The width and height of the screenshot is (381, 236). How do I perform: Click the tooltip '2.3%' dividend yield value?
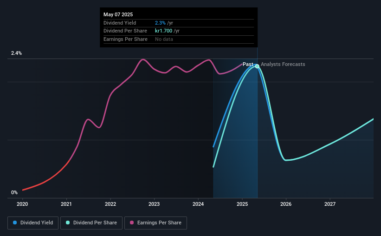[x=160, y=23]
